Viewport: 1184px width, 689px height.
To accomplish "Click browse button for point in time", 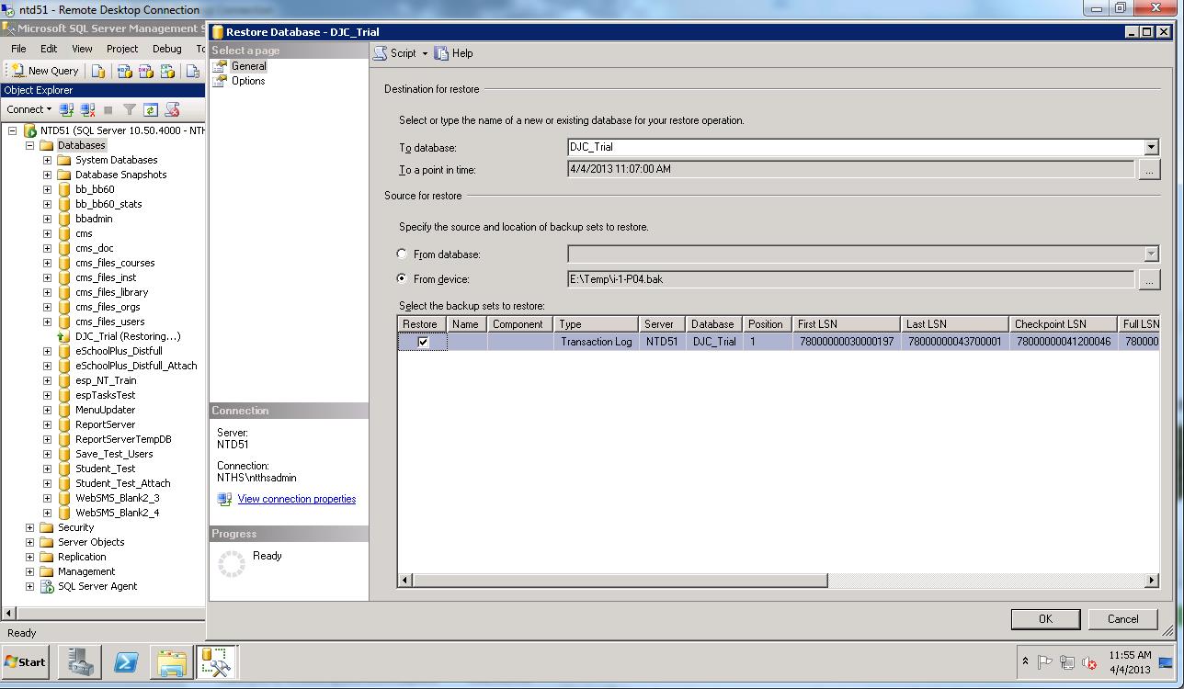I will tap(1149, 170).
